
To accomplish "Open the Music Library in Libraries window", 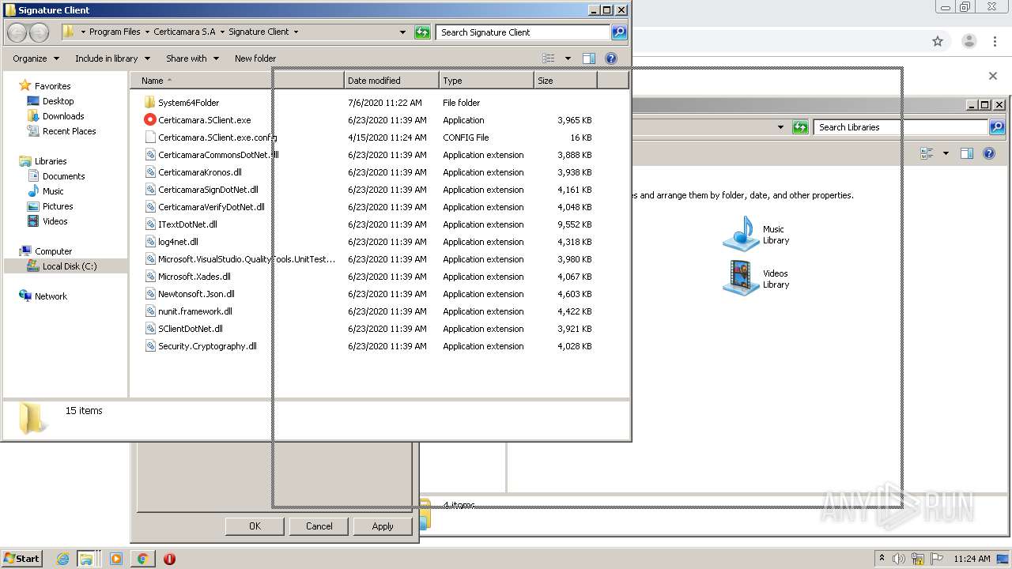I will tap(756, 235).
